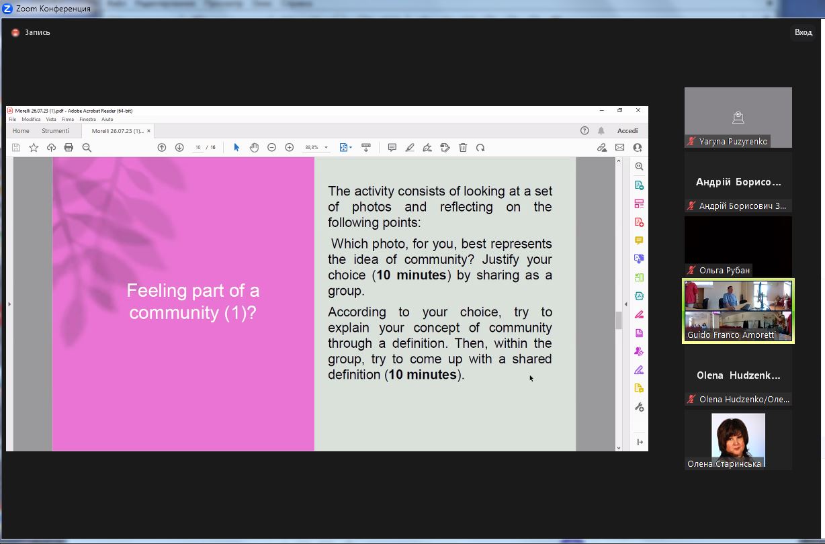Click the Вход button in Zoom

coord(803,32)
